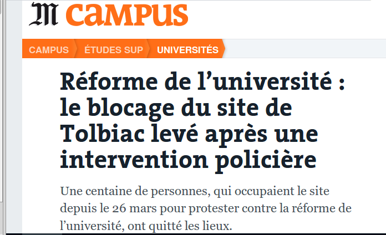
Task: Go to the CAMPUS breadcrumb section
Action: 49,50
